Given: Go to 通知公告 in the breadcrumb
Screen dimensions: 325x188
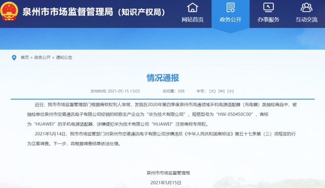Looking at the screenshot, I should coord(64,58).
